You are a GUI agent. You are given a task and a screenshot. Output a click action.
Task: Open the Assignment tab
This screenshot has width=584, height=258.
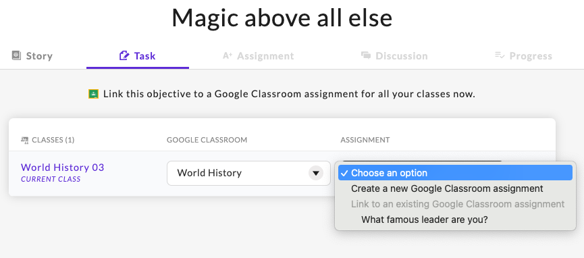(258, 56)
